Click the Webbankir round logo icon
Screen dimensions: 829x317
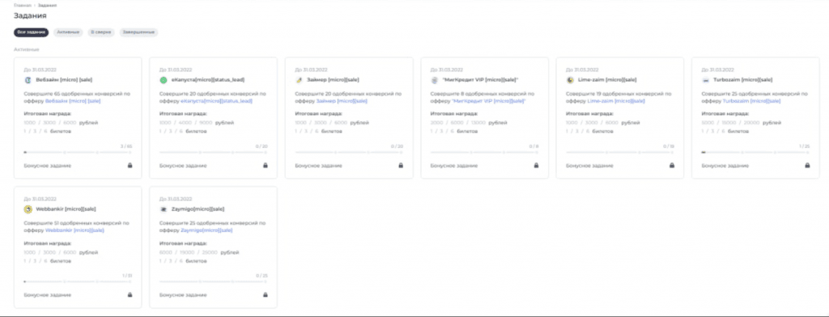pyautogui.click(x=28, y=209)
